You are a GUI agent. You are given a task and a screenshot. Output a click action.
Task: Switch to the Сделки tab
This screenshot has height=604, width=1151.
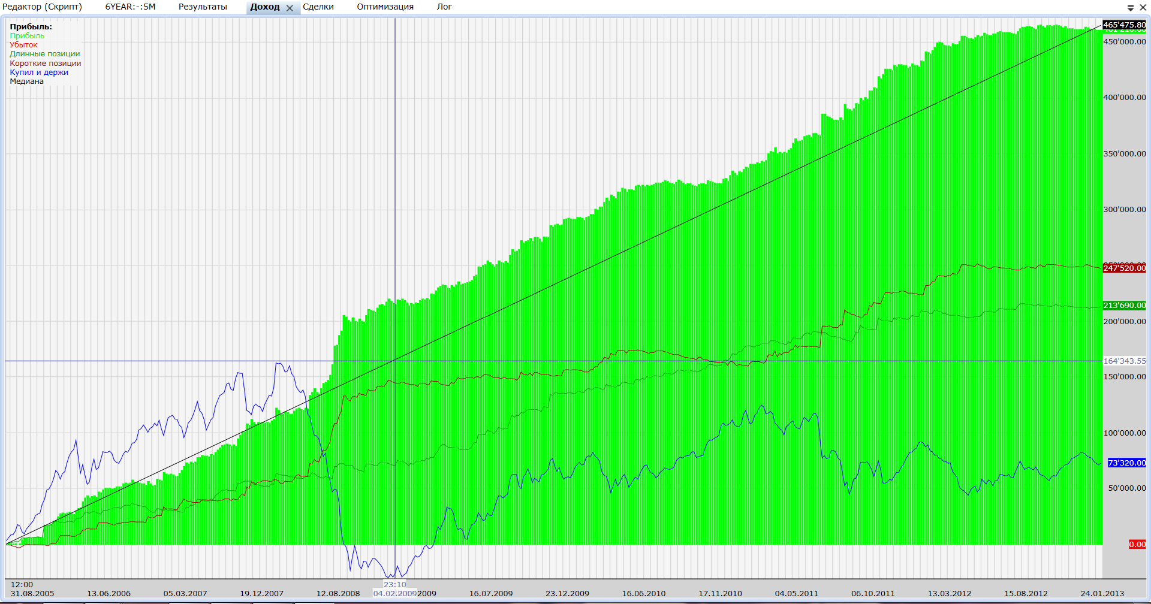tap(318, 7)
